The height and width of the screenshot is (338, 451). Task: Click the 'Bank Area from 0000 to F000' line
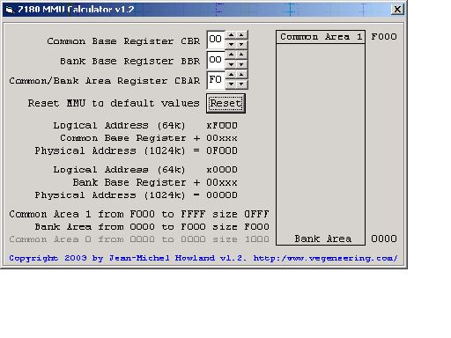(x=152, y=227)
